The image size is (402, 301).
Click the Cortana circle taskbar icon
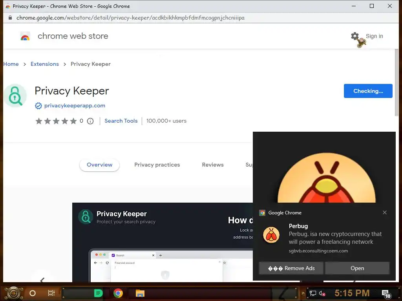coord(33,293)
